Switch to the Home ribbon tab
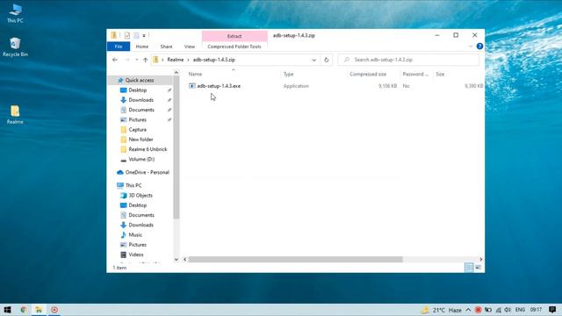This screenshot has height=316, width=562. click(x=142, y=47)
